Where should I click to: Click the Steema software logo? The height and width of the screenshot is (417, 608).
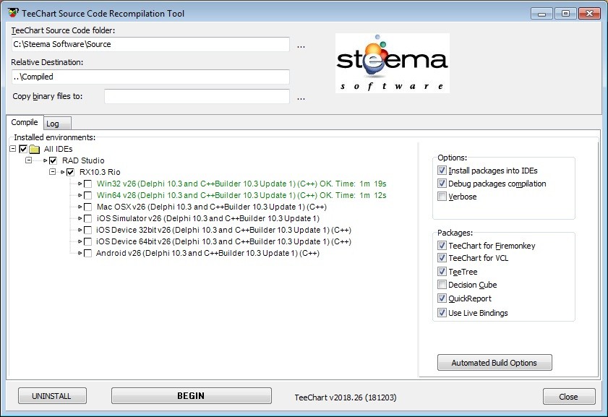[393, 63]
